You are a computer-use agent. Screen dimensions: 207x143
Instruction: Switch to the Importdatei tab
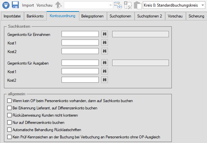click(x=12, y=16)
